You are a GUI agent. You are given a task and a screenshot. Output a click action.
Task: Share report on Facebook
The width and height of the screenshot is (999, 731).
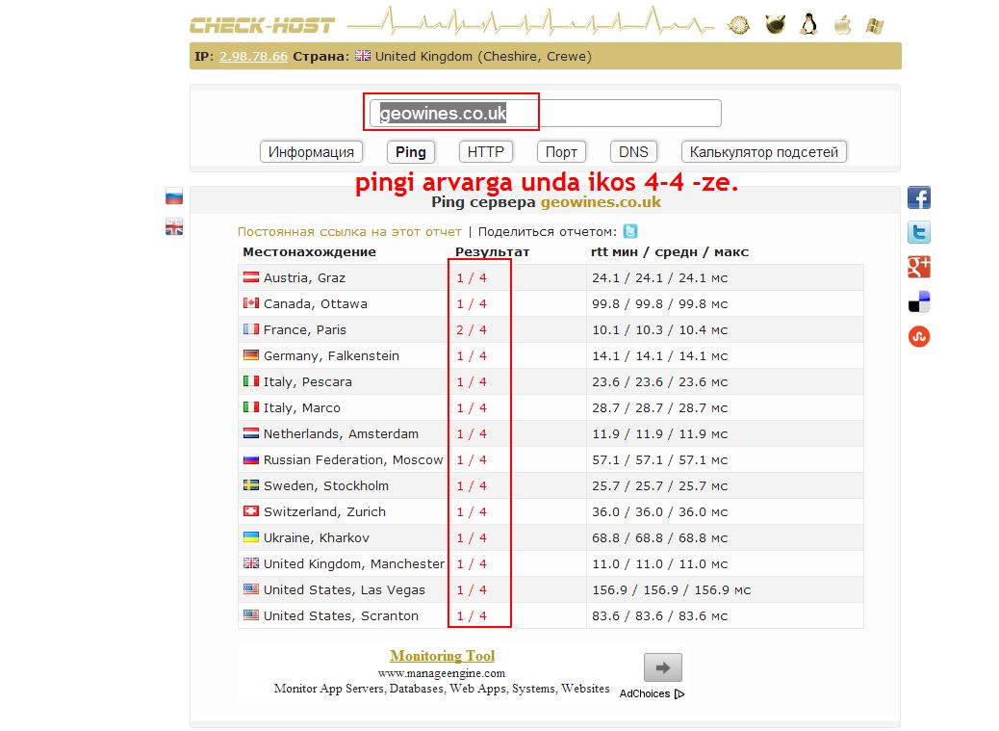coord(919,198)
